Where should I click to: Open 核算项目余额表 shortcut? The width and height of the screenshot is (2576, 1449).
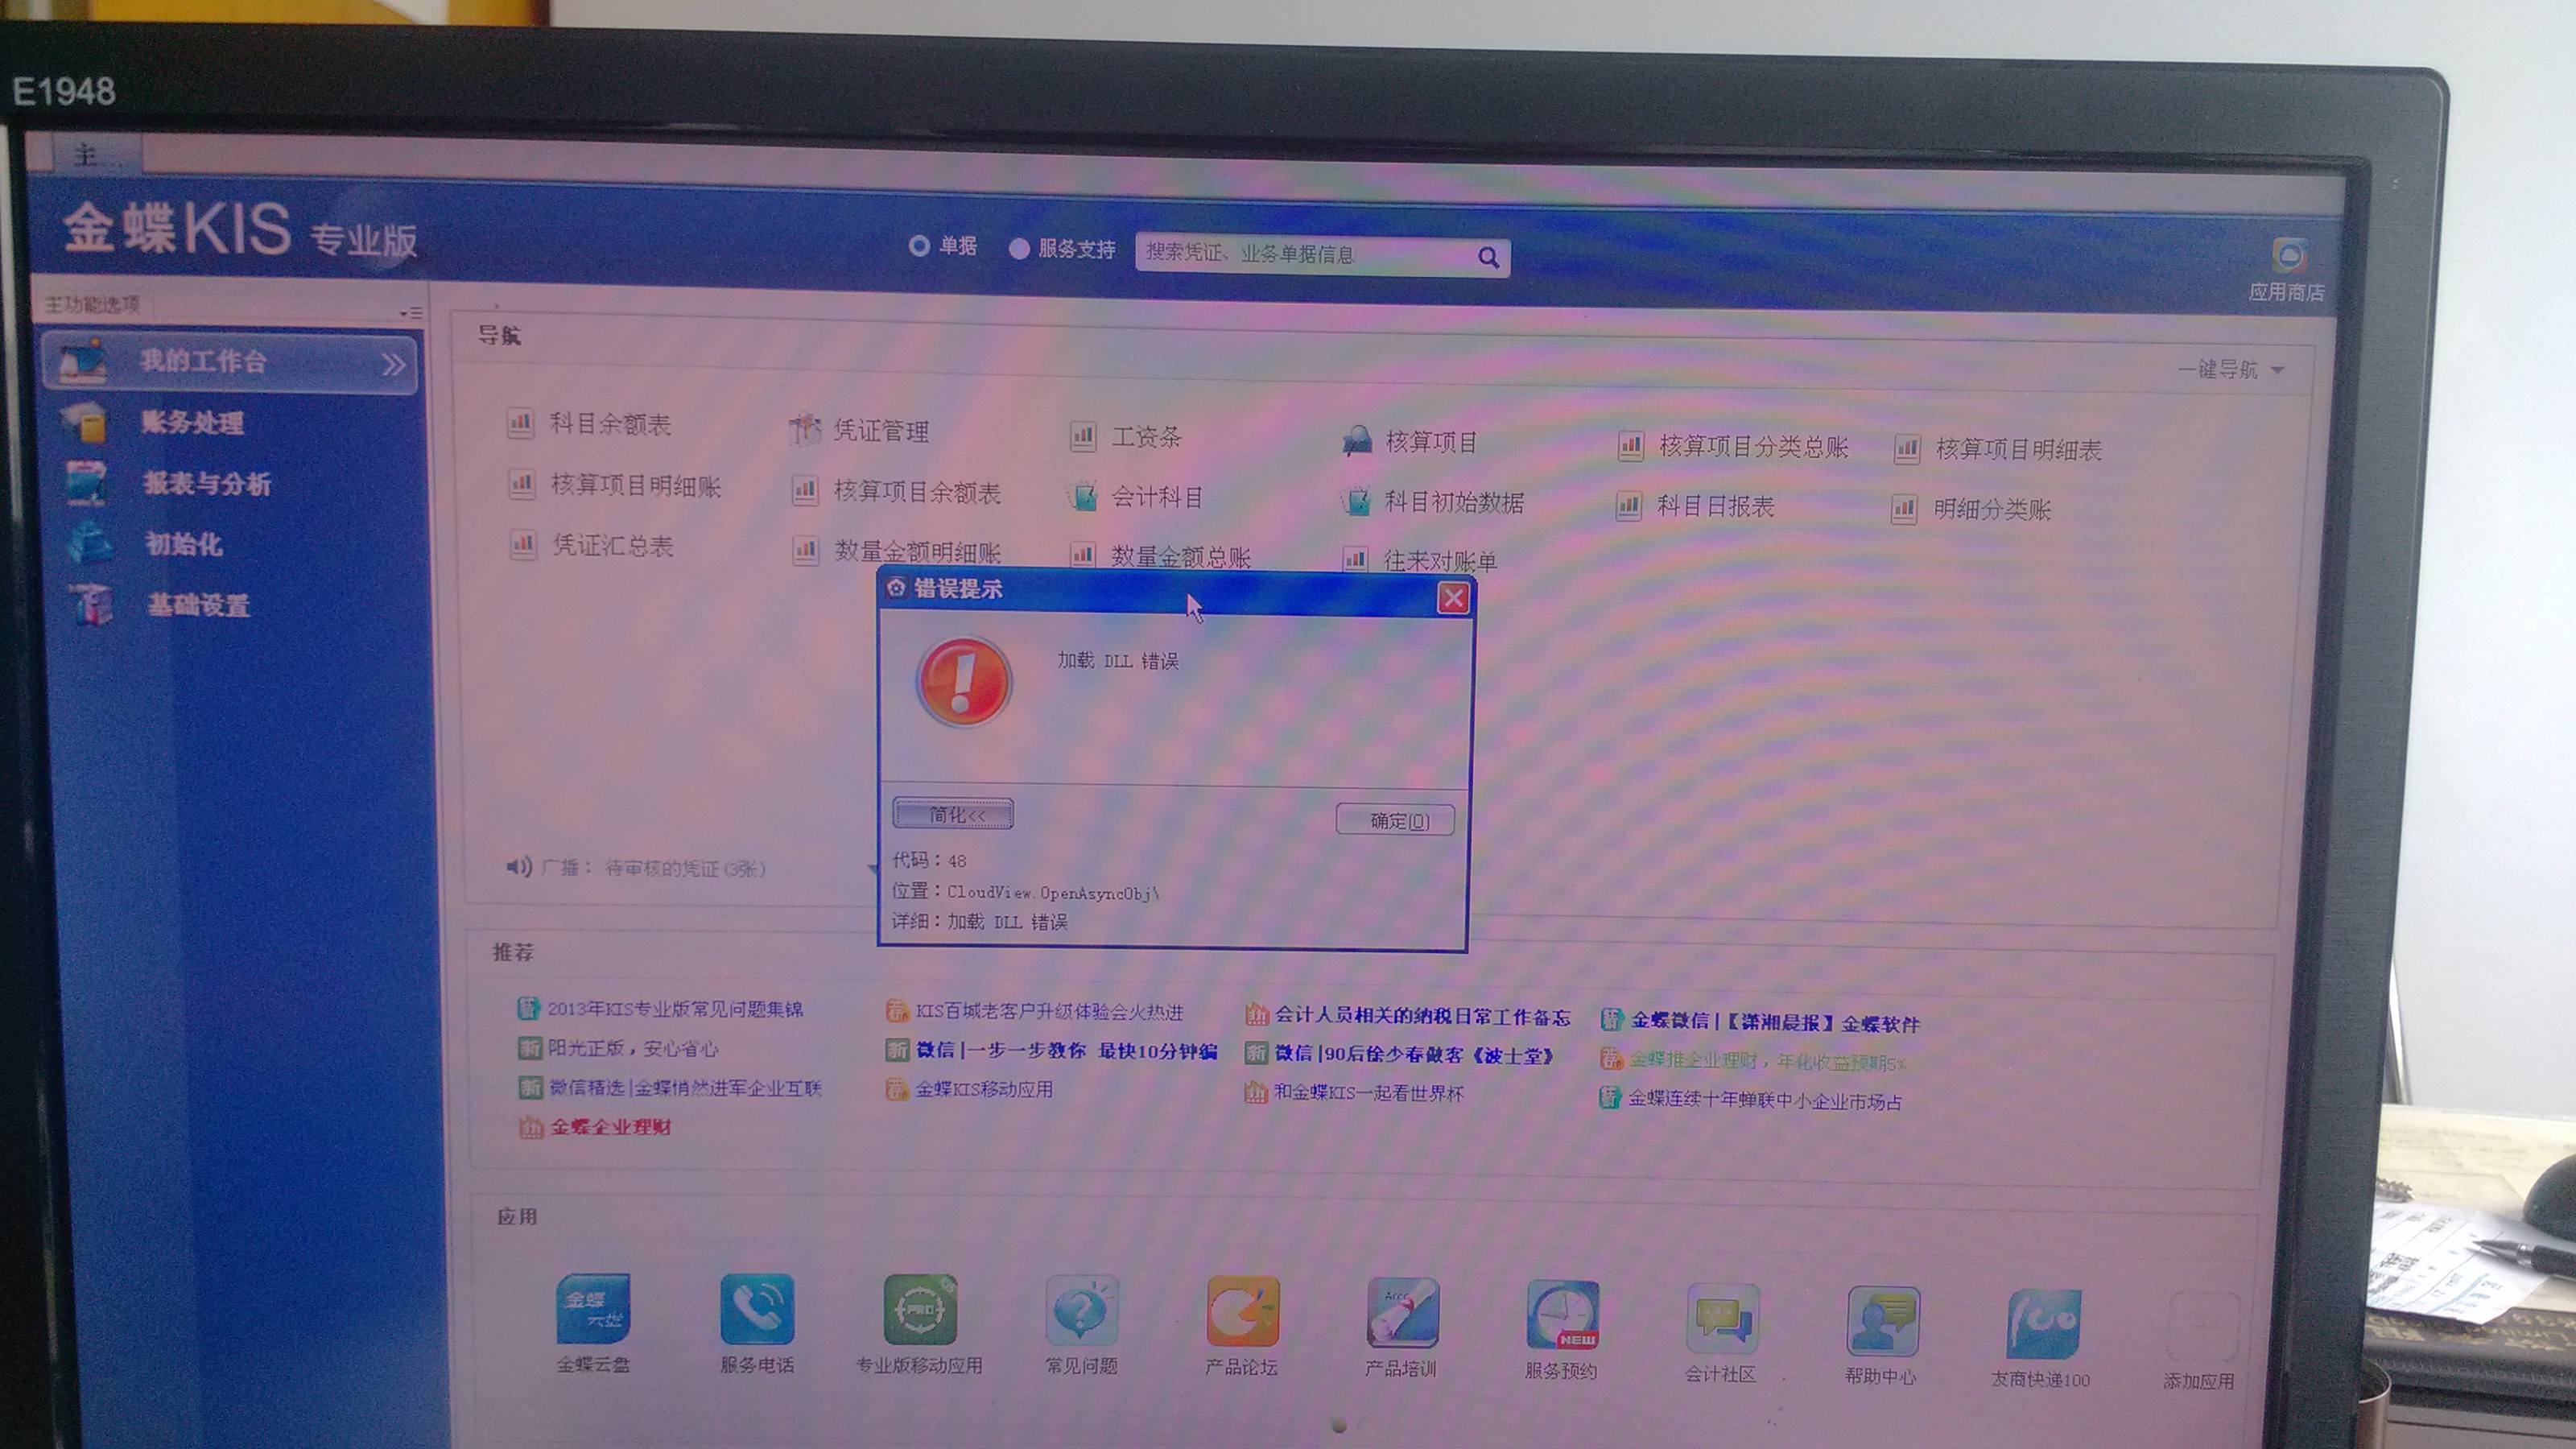tap(896, 491)
